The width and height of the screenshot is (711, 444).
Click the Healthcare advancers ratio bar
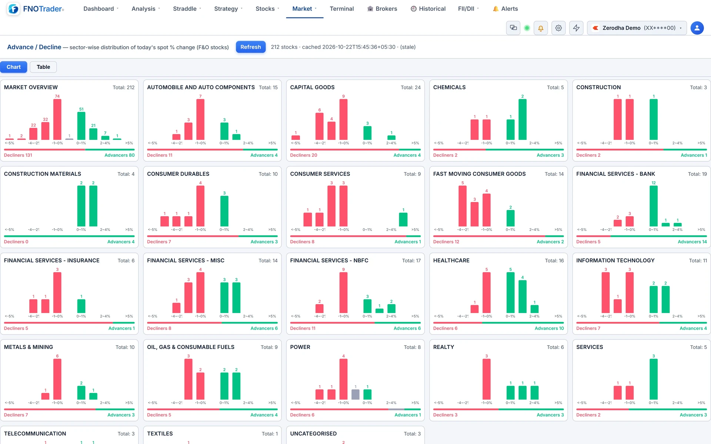[x=523, y=323]
